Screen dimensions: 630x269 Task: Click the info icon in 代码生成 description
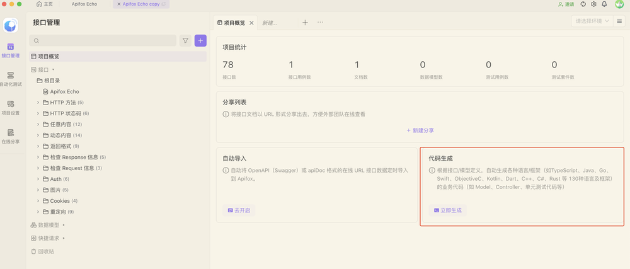432,170
